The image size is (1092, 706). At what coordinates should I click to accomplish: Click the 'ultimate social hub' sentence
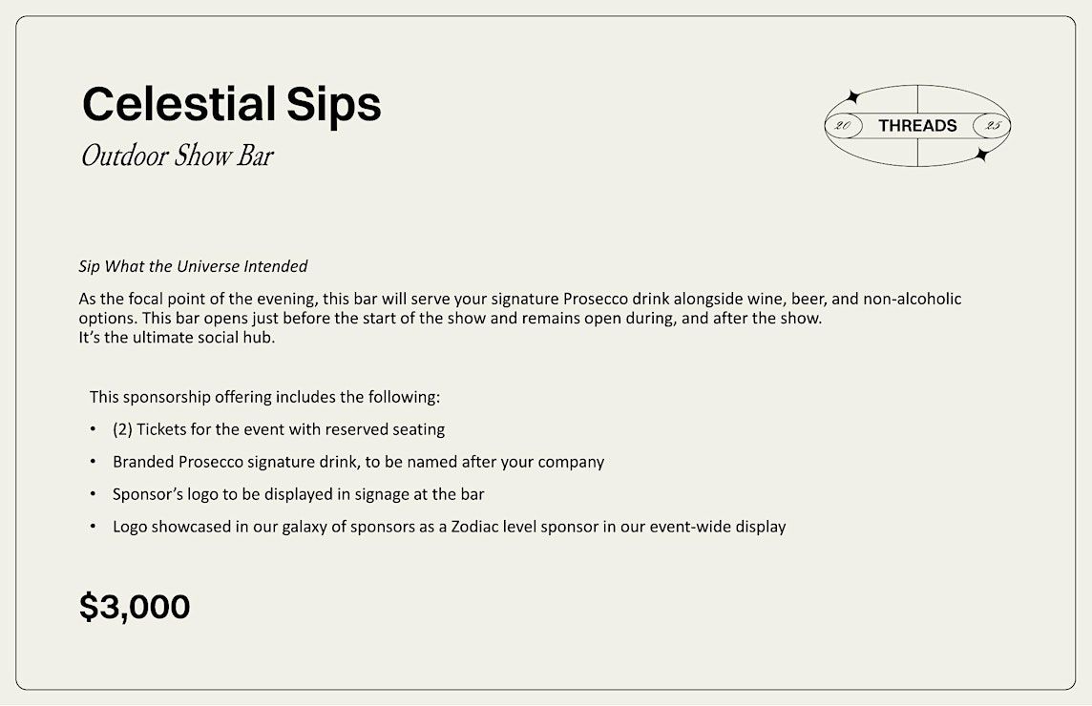[177, 338]
